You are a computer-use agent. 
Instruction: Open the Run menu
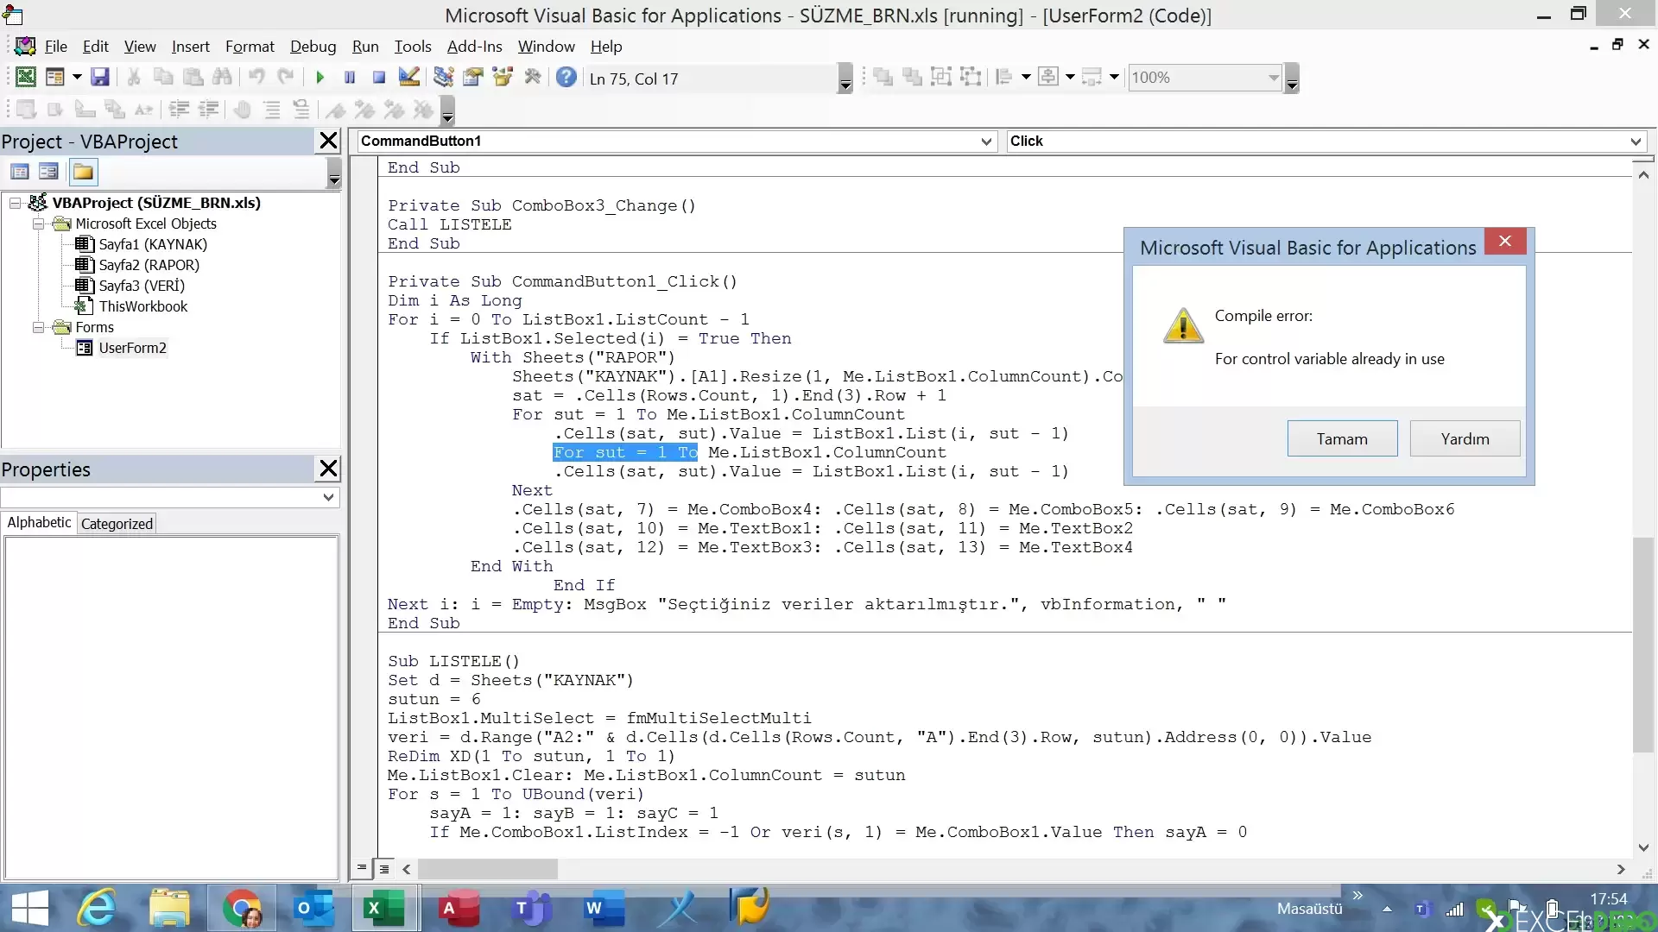(365, 47)
